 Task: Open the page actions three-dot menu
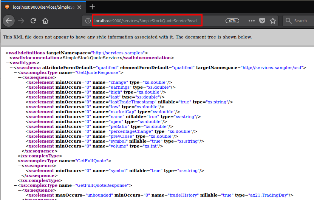[252, 21]
